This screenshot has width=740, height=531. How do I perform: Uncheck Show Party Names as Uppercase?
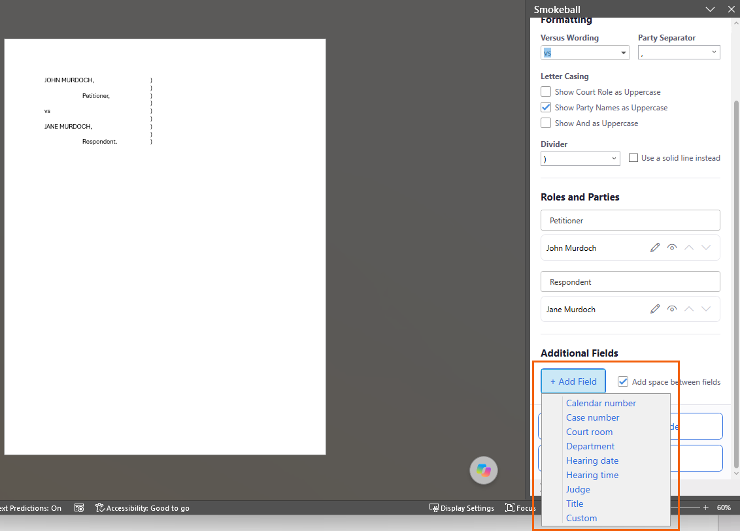coord(546,107)
